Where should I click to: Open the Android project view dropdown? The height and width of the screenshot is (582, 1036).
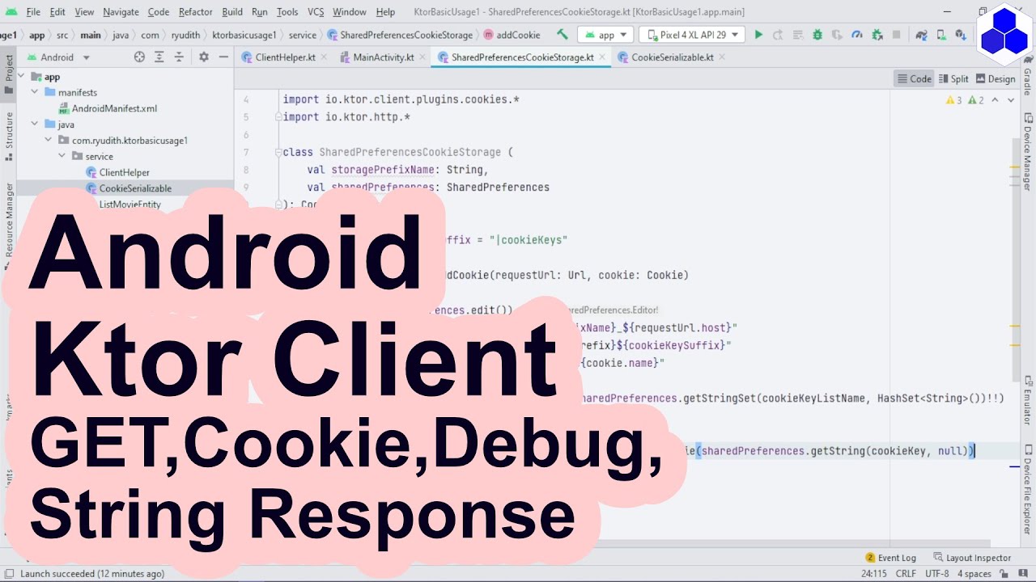[x=57, y=57]
